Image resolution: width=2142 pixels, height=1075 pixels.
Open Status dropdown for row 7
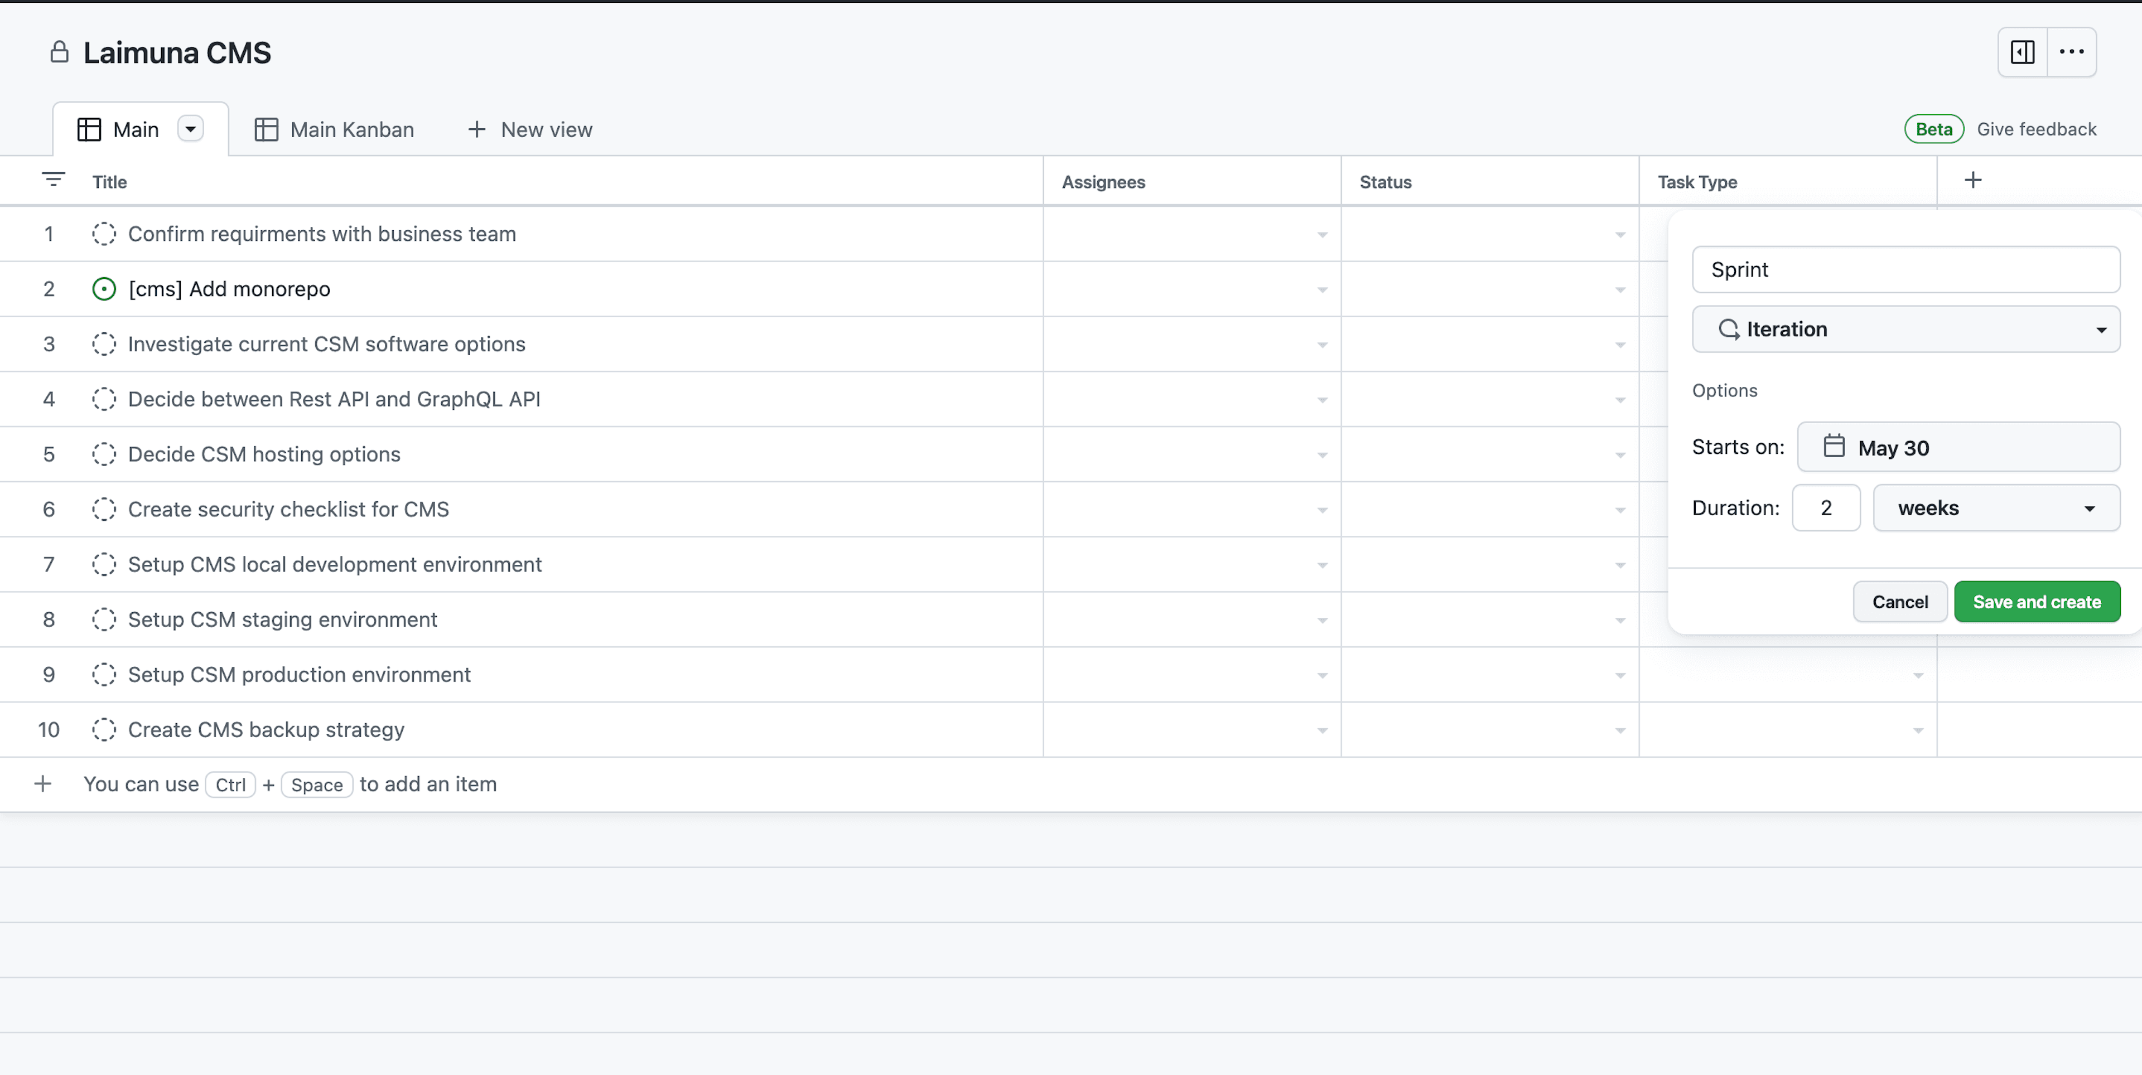tap(1619, 565)
